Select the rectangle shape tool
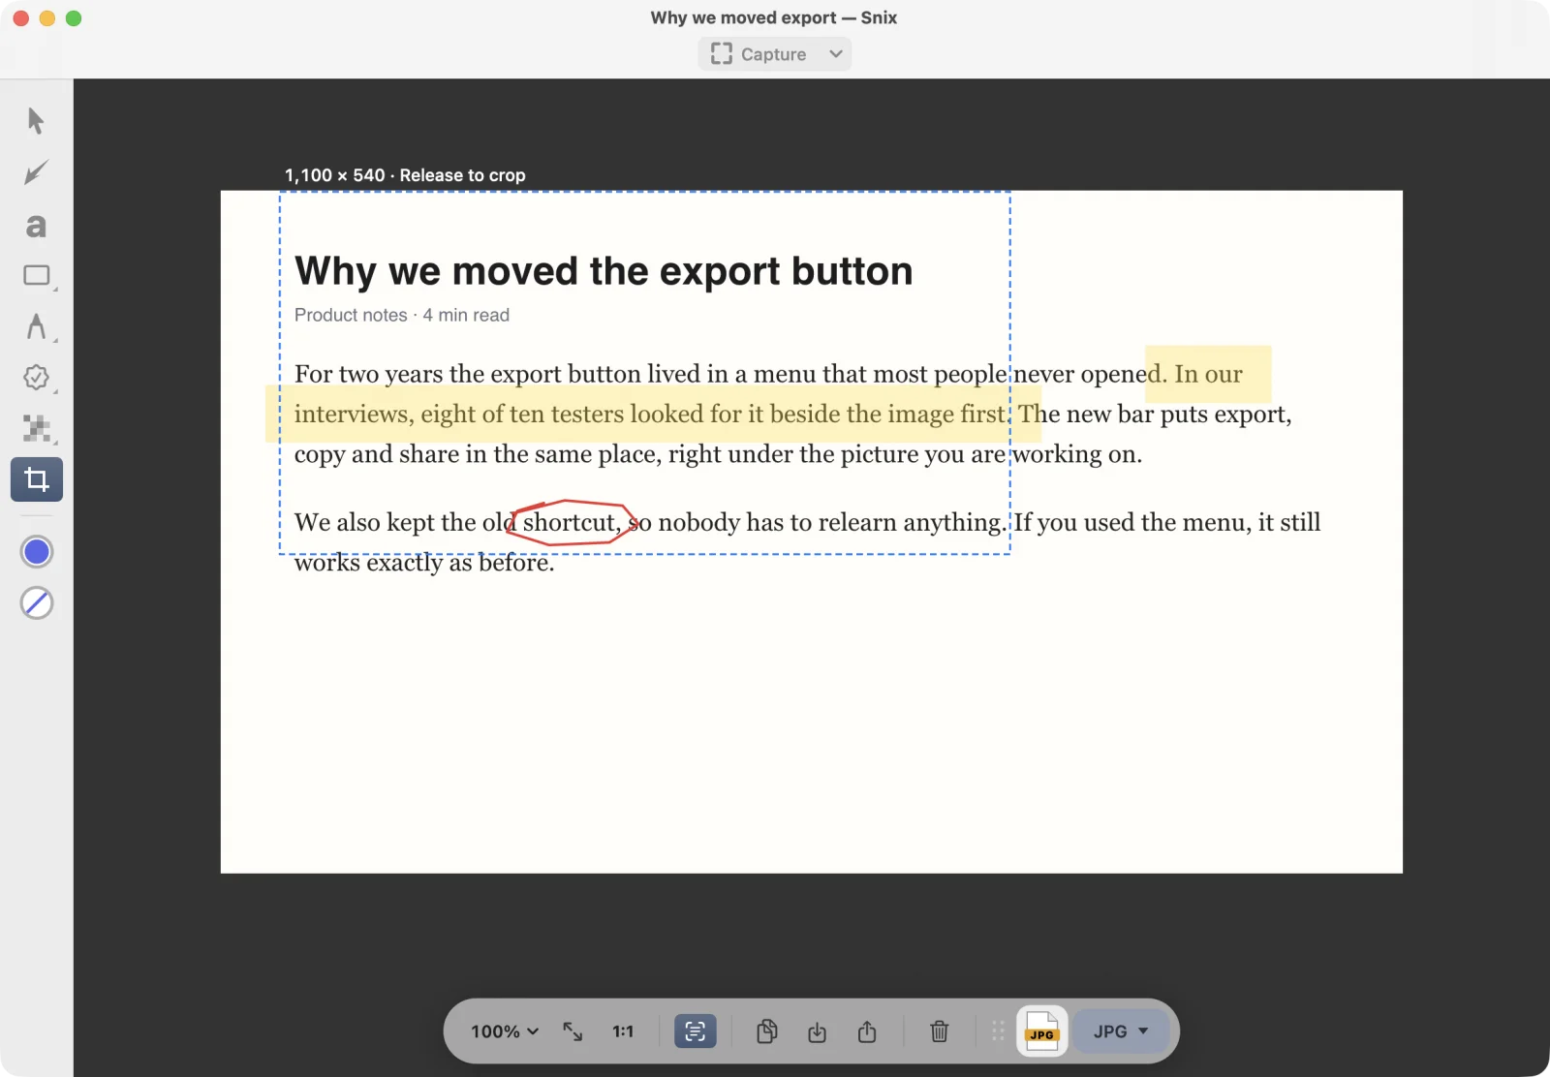Viewport: 1550px width, 1077px height. coord(37,276)
